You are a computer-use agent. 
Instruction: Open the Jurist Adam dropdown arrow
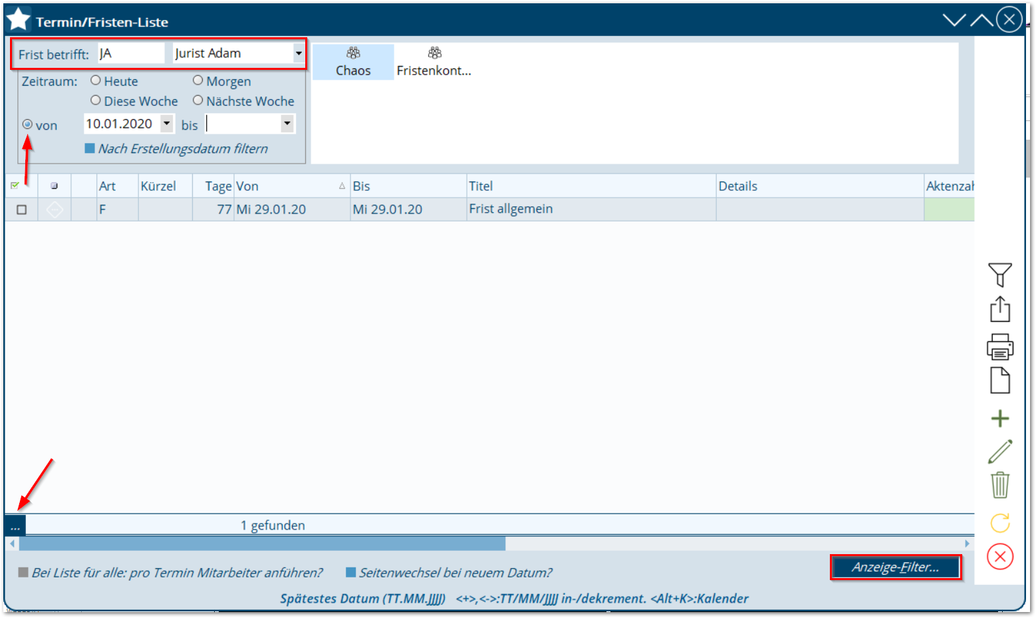tap(299, 53)
